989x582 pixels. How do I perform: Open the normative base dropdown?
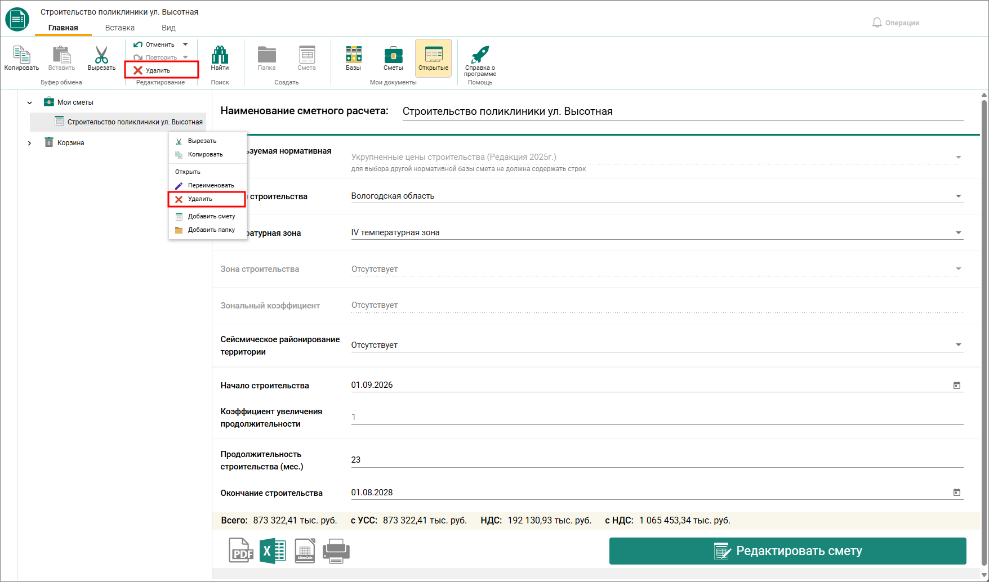point(958,157)
